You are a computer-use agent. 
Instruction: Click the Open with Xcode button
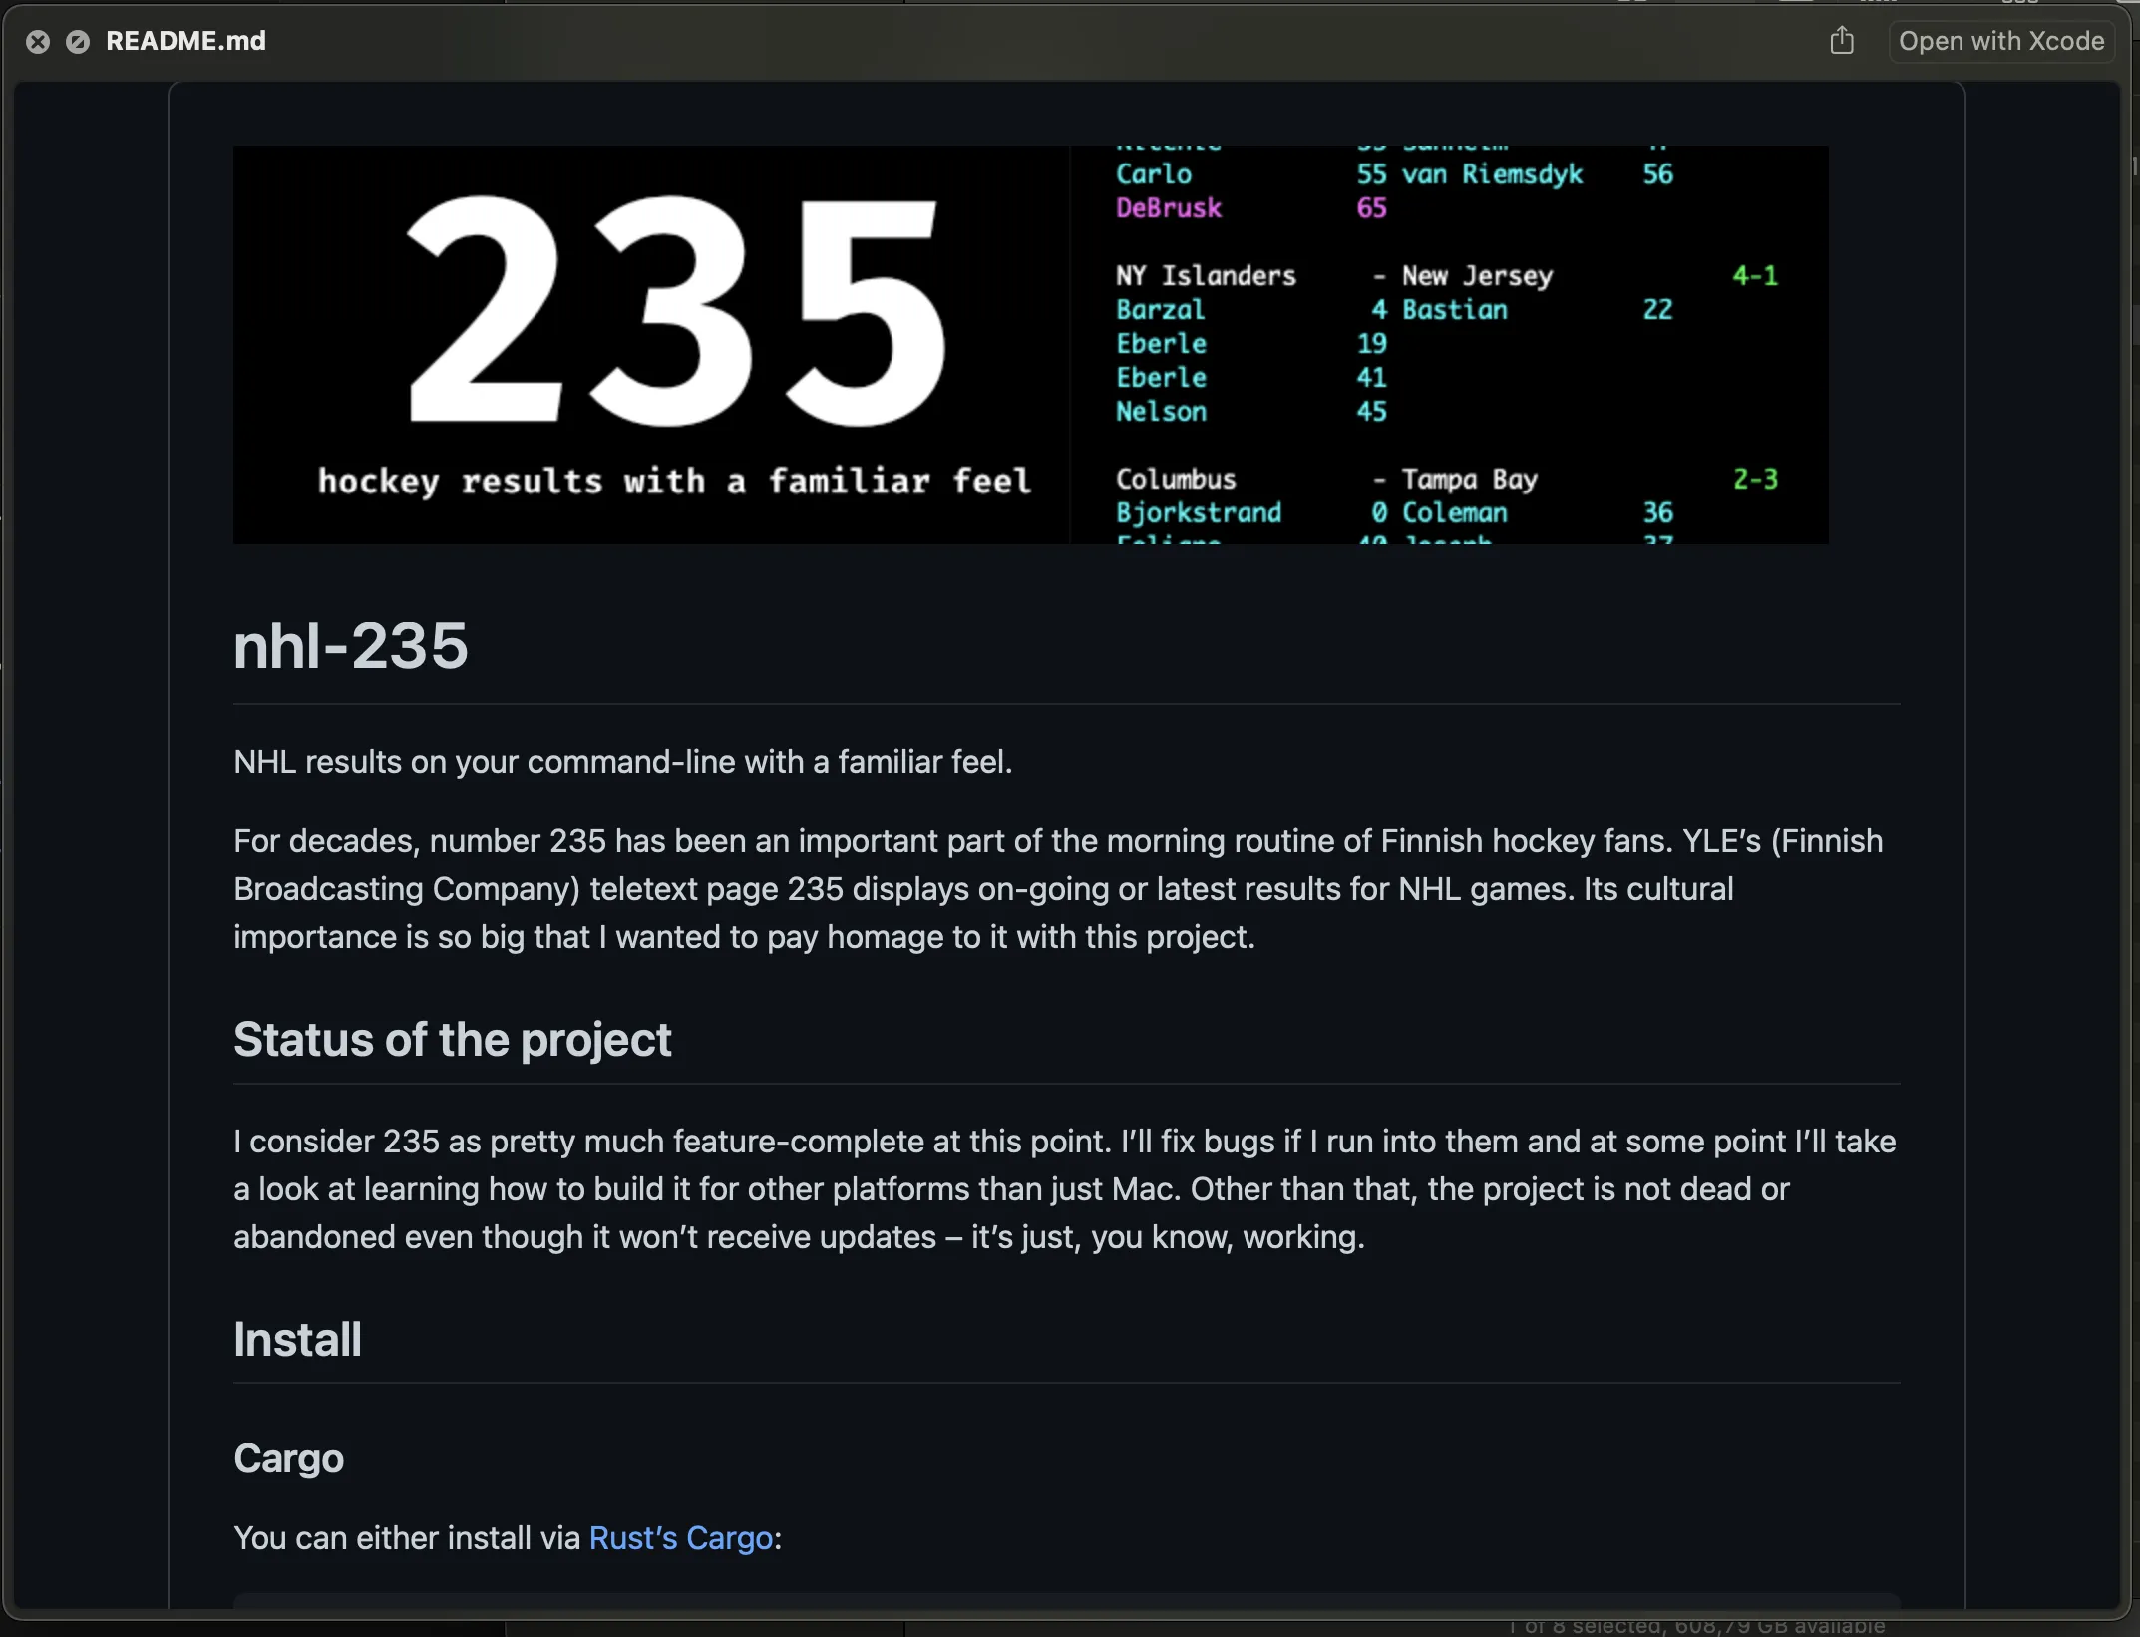coord(2000,41)
